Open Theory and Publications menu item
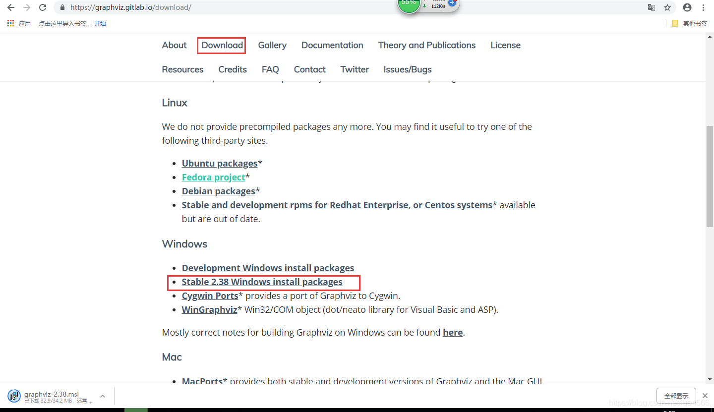Image resolution: width=714 pixels, height=412 pixels. (x=427, y=45)
